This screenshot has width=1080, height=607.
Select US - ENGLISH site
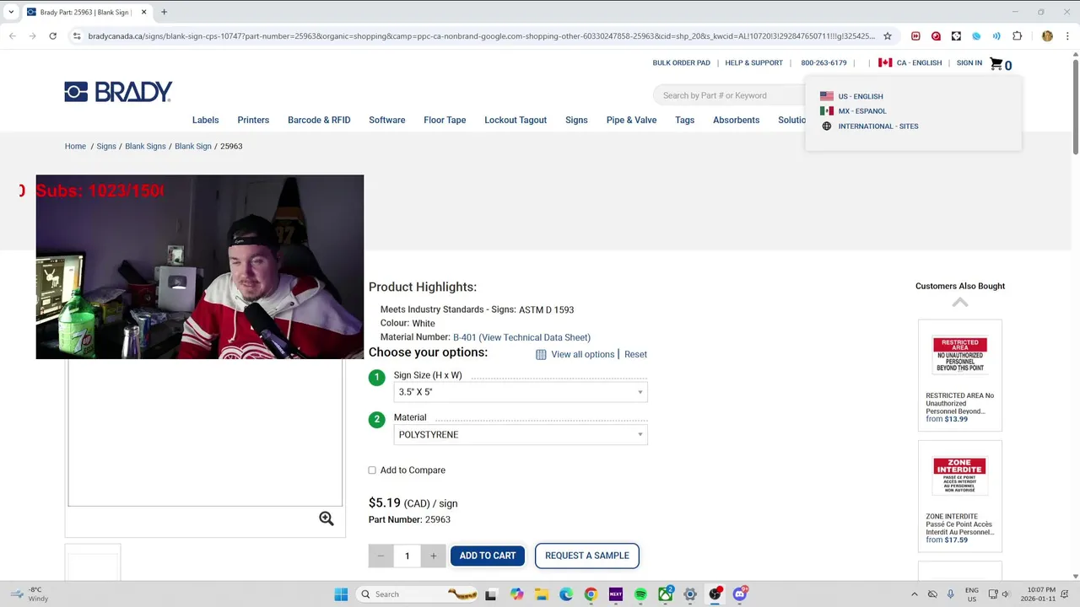pos(861,96)
